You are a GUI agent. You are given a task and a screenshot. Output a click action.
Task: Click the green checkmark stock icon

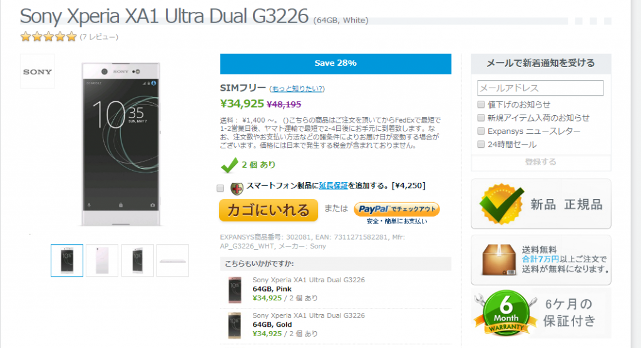(x=229, y=165)
